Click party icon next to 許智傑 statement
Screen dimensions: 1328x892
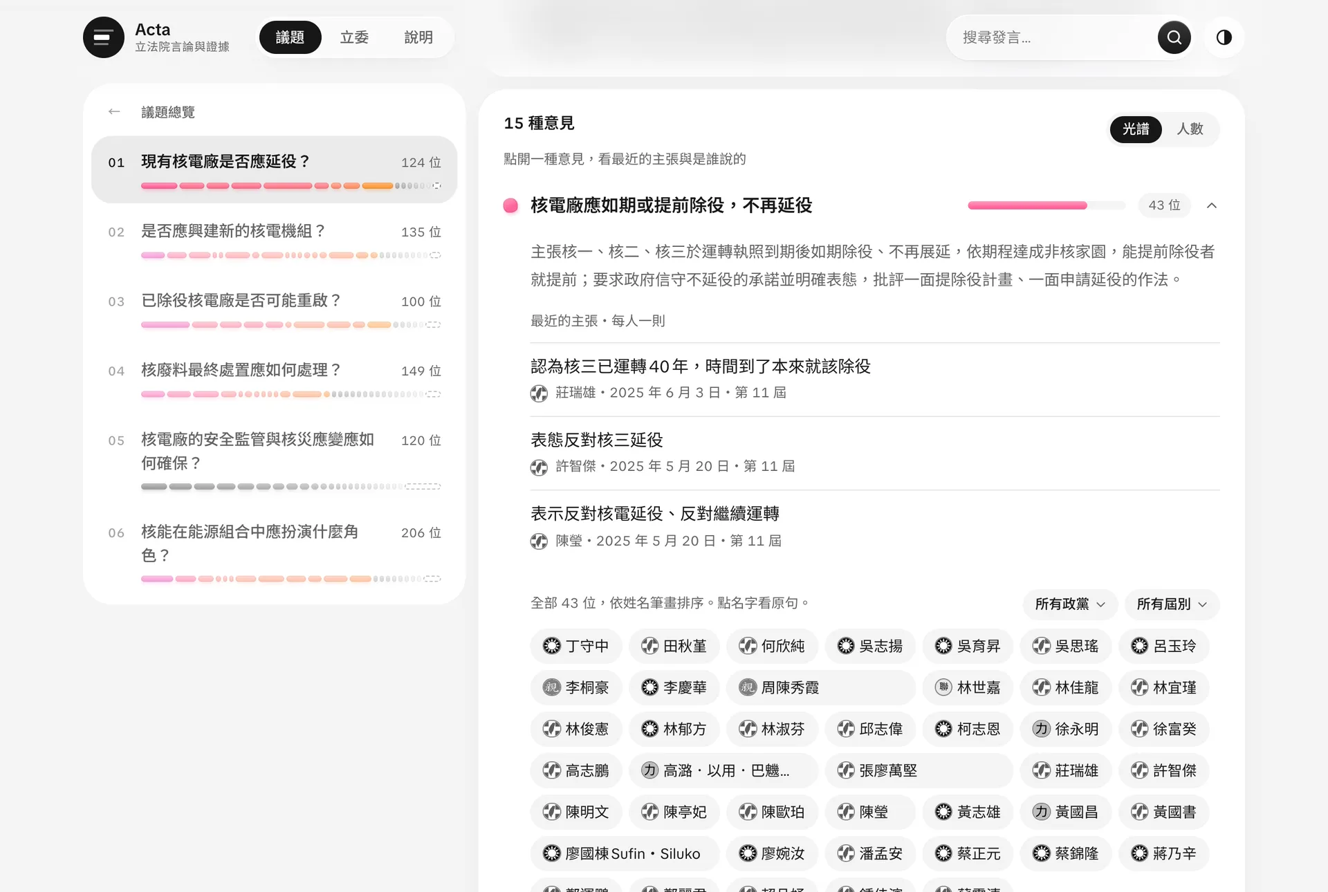point(539,467)
